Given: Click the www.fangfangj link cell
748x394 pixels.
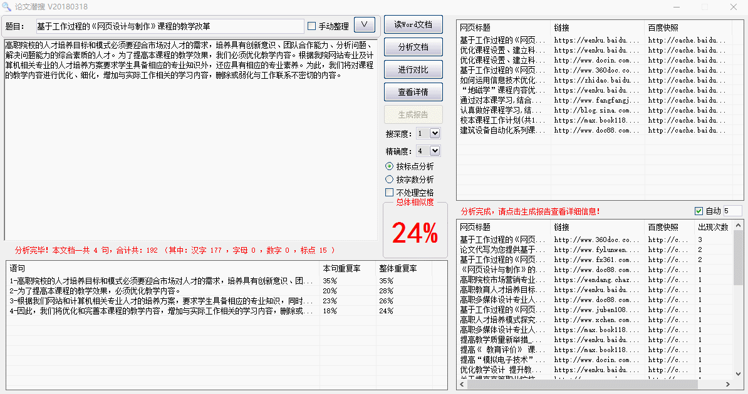Looking at the screenshot, I should click(597, 100).
